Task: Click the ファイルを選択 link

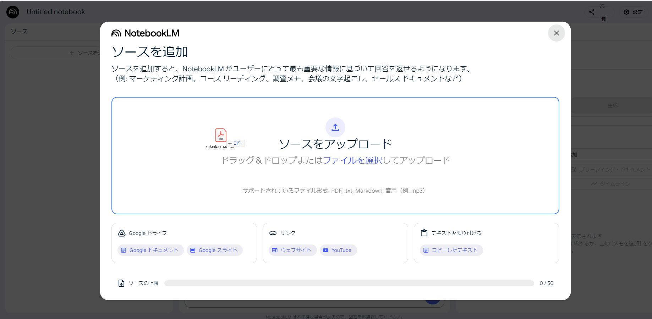Action: [x=352, y=160]
